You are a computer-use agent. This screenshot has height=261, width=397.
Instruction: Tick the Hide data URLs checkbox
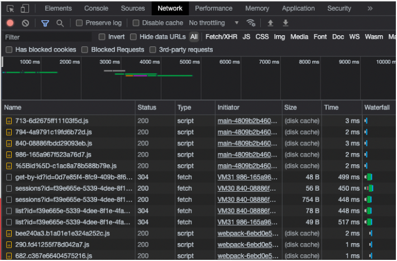click(x=133, y=37)
